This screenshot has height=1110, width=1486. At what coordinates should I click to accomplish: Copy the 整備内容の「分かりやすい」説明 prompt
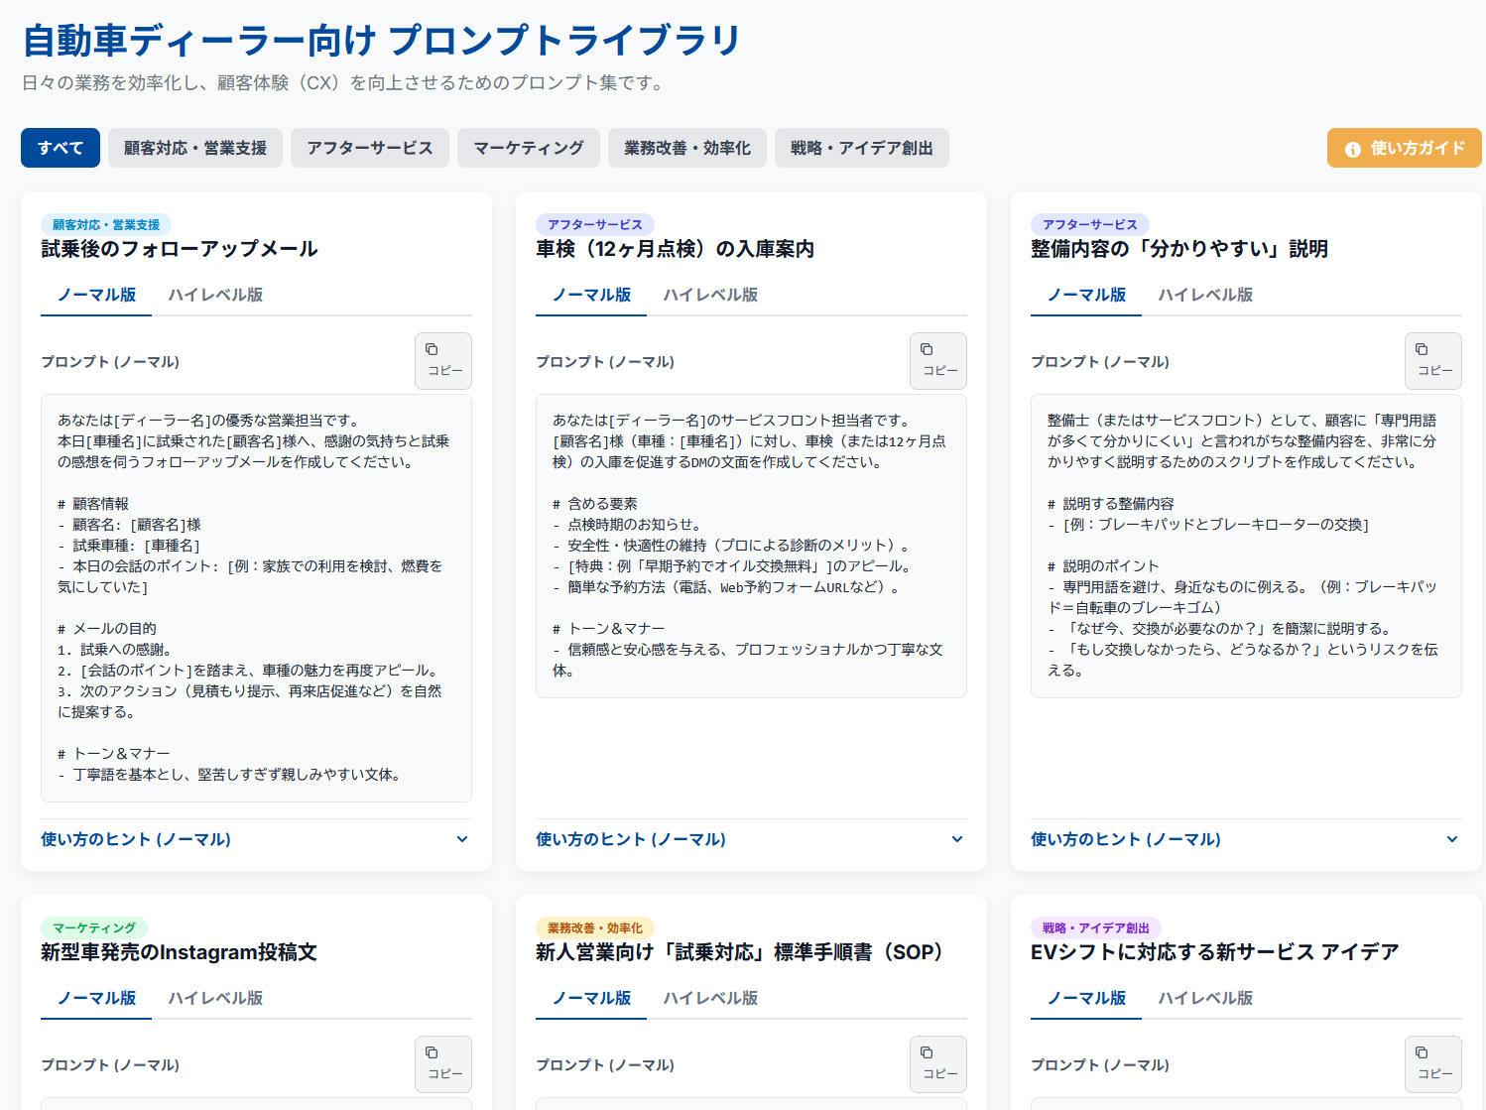point(1432,360)
